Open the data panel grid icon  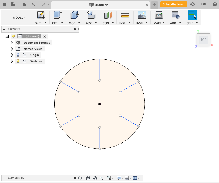tap(4, 4)
